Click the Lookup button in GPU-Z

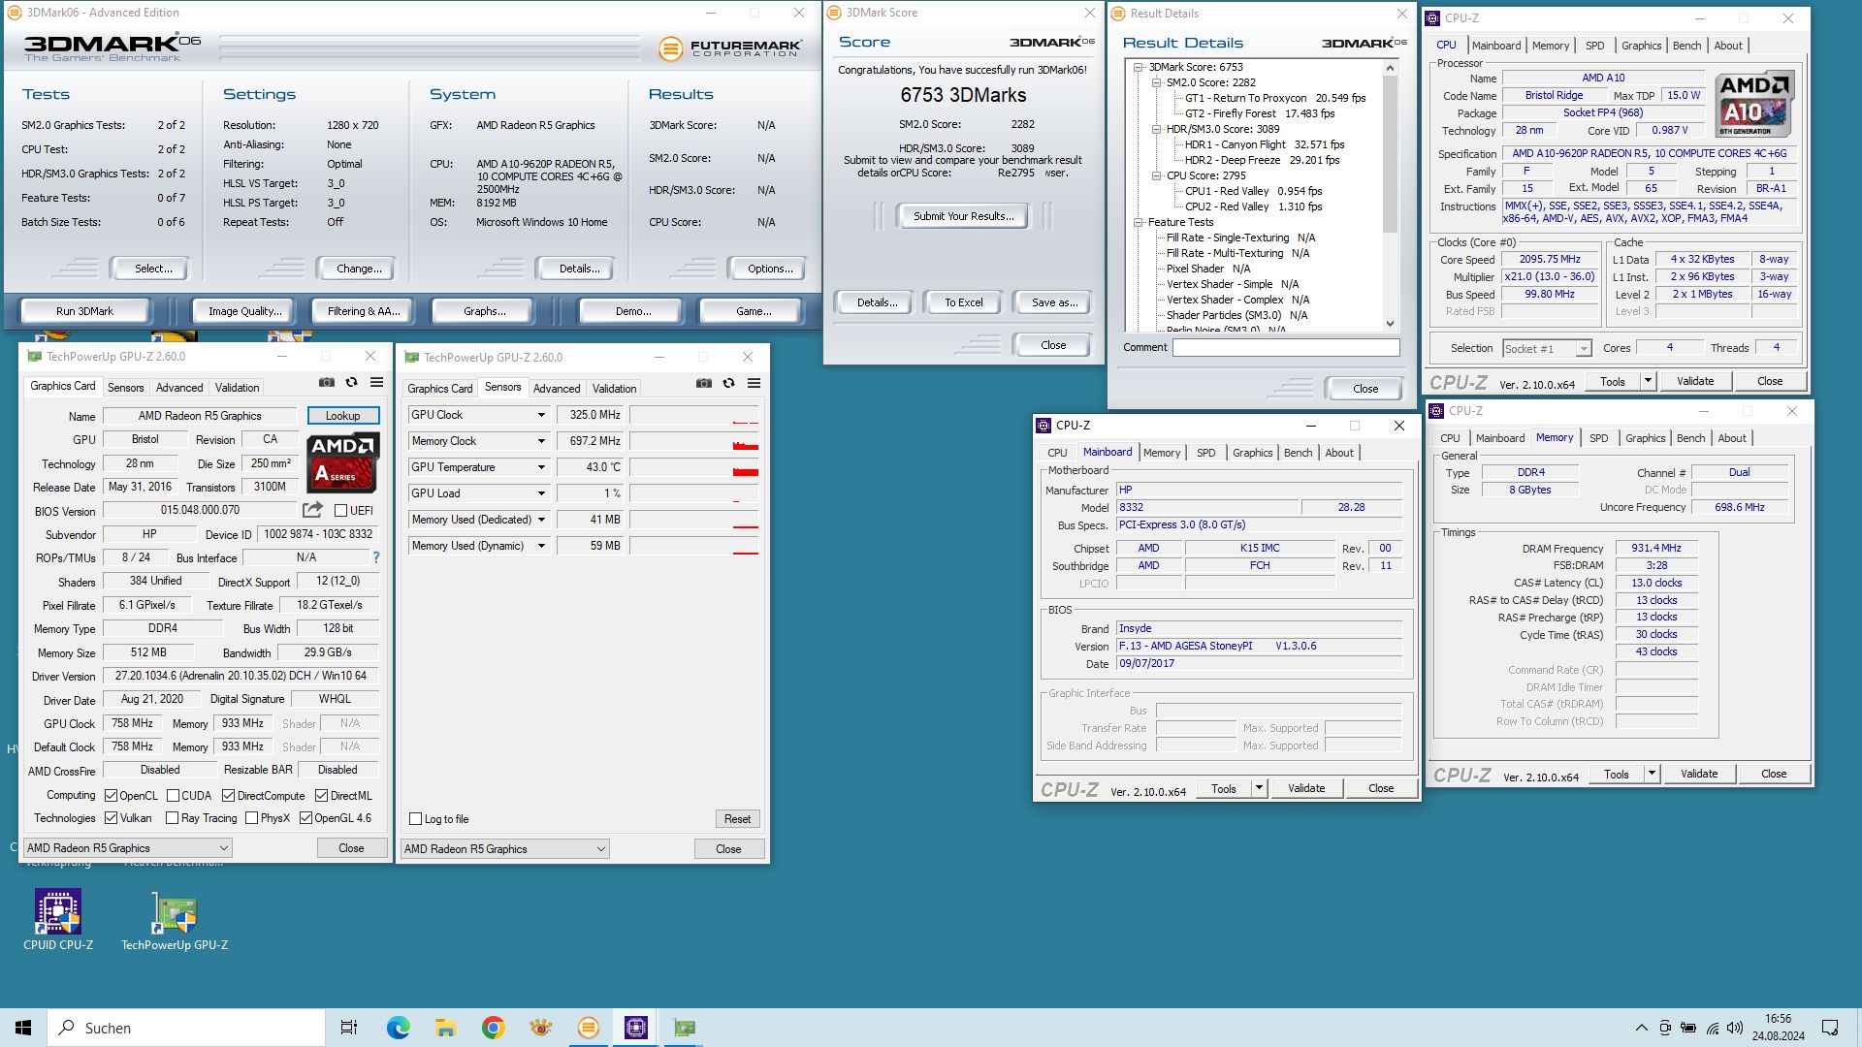tap(342, 416)
